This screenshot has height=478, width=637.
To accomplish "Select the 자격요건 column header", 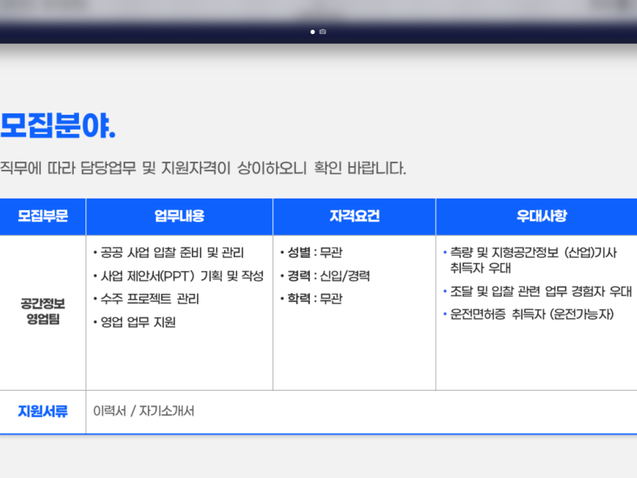I will click(354, 216).
